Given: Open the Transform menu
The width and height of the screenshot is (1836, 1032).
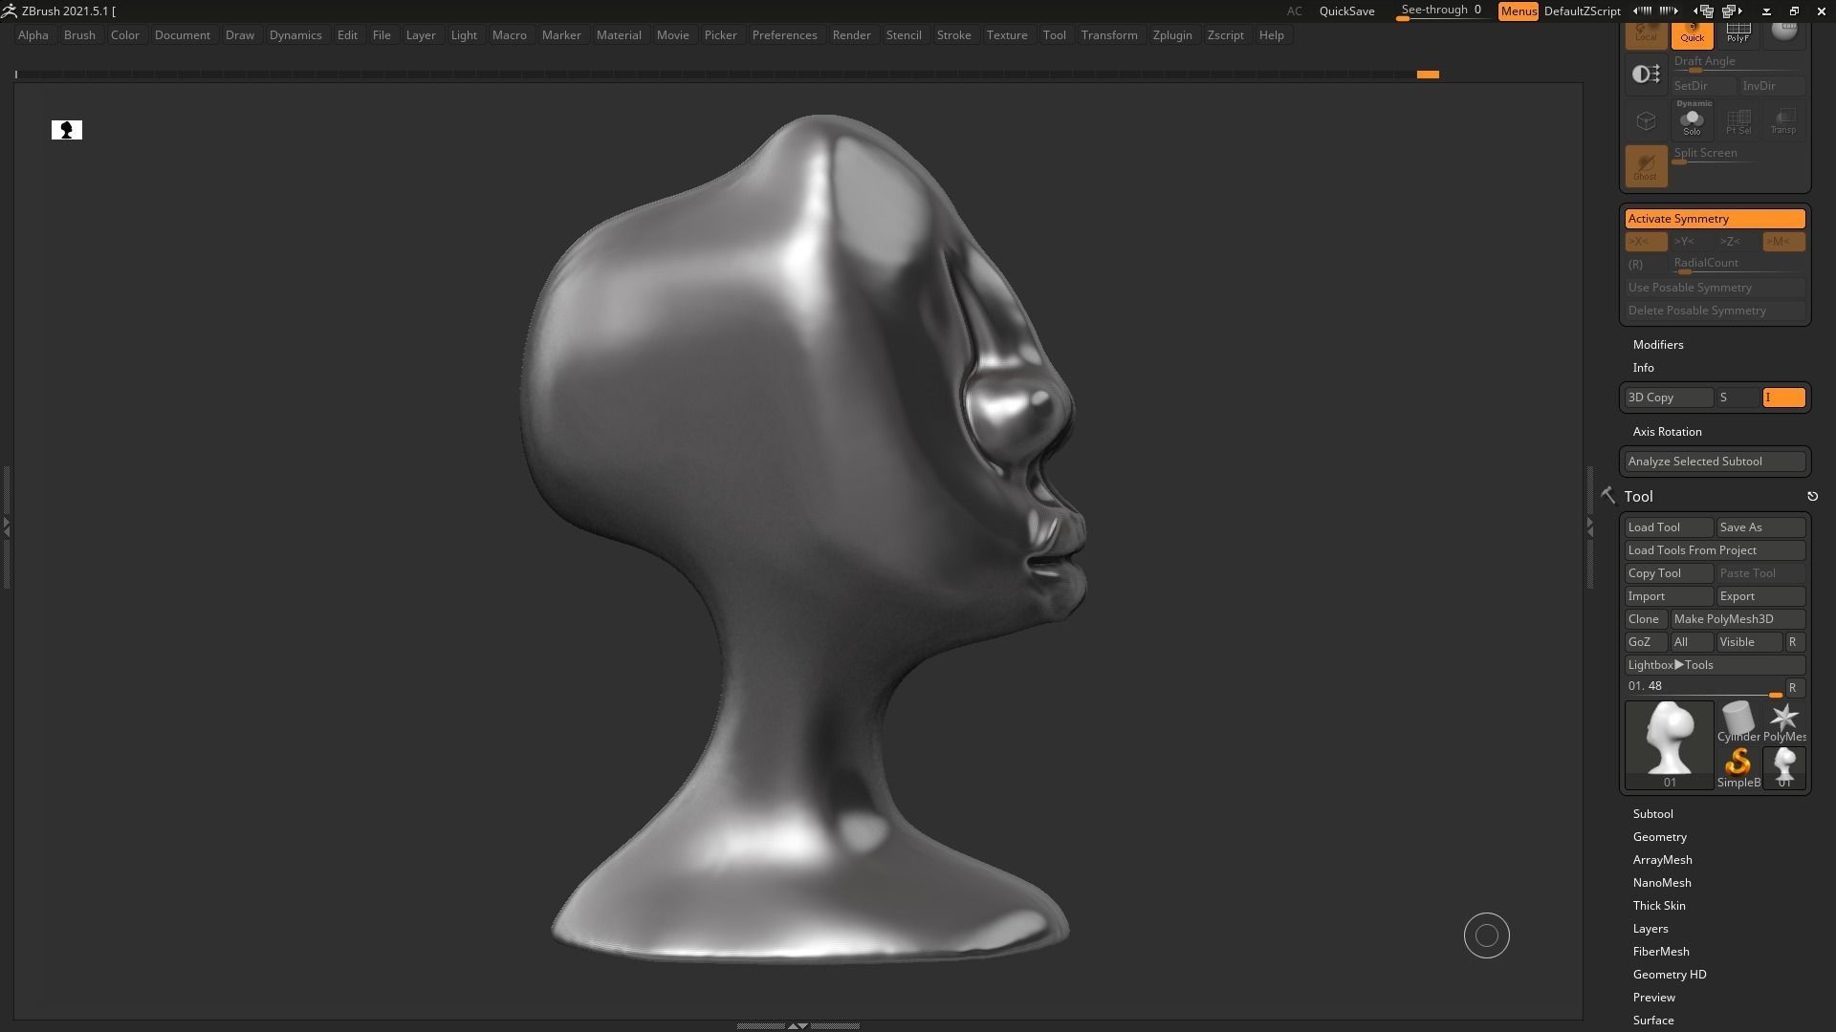Looking at the screenshot, I should coord(1109,35).
